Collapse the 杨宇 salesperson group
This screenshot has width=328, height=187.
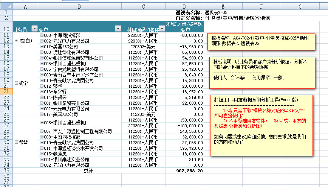tap(16, 83)
